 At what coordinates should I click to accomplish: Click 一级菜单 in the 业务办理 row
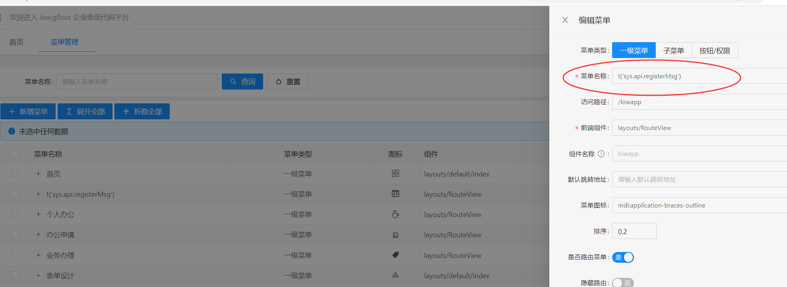pos(298,255)
